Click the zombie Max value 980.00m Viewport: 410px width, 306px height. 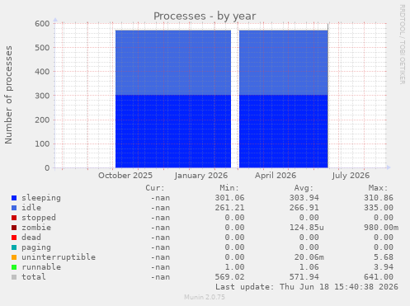point(381,228)
